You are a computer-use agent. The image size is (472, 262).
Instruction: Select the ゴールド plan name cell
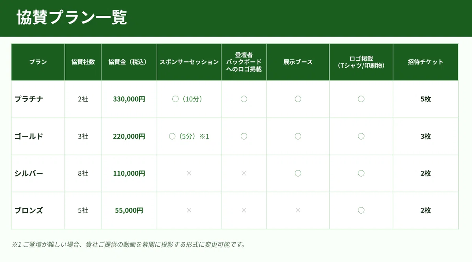click(38, 137)
